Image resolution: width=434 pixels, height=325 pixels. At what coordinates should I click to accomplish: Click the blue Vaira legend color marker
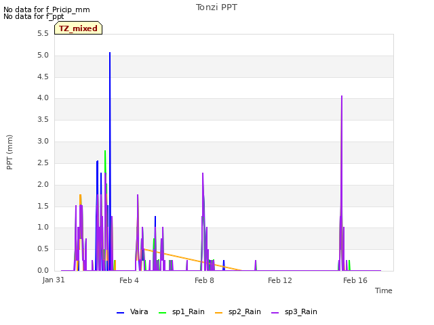coord(121,313)
